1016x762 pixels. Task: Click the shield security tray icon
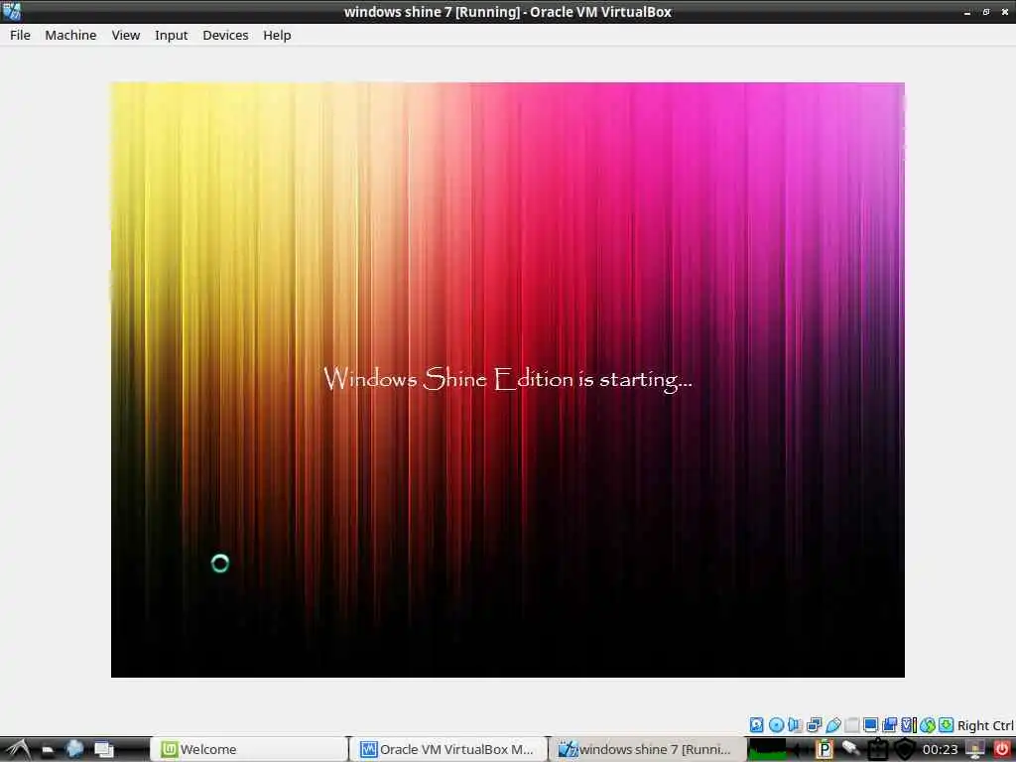pyautogui.click(x=905, y=750)
